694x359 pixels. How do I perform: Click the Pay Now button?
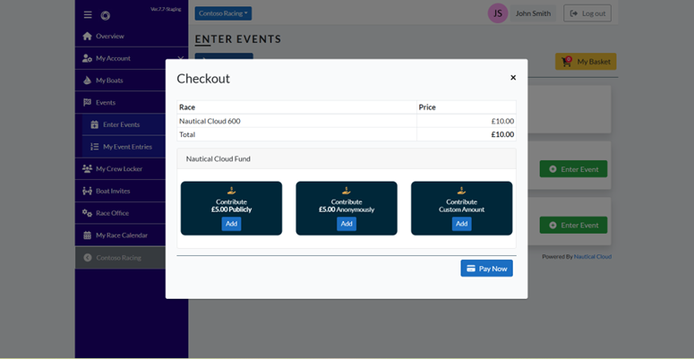click(x=487, y=269)
